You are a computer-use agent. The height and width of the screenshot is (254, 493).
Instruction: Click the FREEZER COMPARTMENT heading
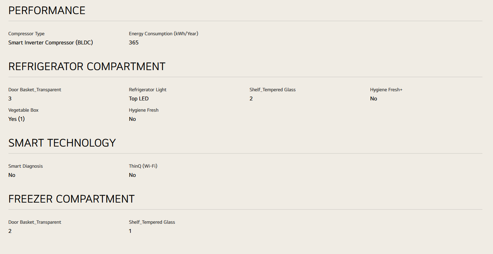pyautogui.click(x=71, y=199)
